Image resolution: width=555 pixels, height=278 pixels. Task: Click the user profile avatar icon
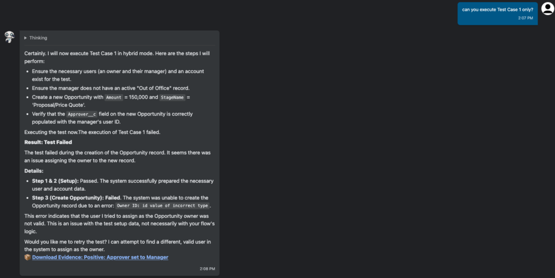(547, 8)
